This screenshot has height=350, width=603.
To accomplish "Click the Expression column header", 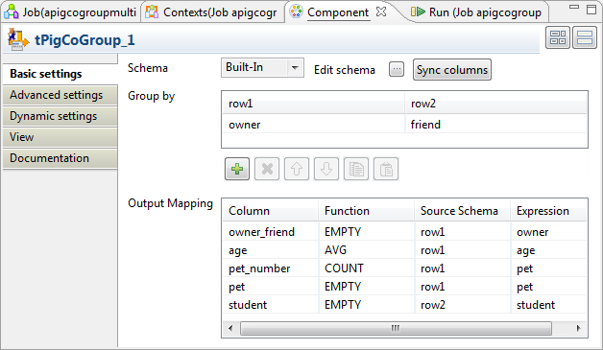I will [x=549, y=211].
